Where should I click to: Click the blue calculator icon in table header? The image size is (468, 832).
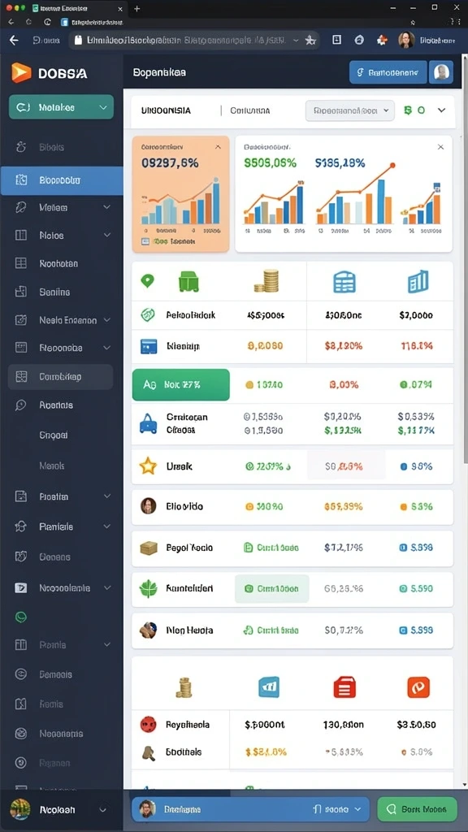tap(344, 282)
